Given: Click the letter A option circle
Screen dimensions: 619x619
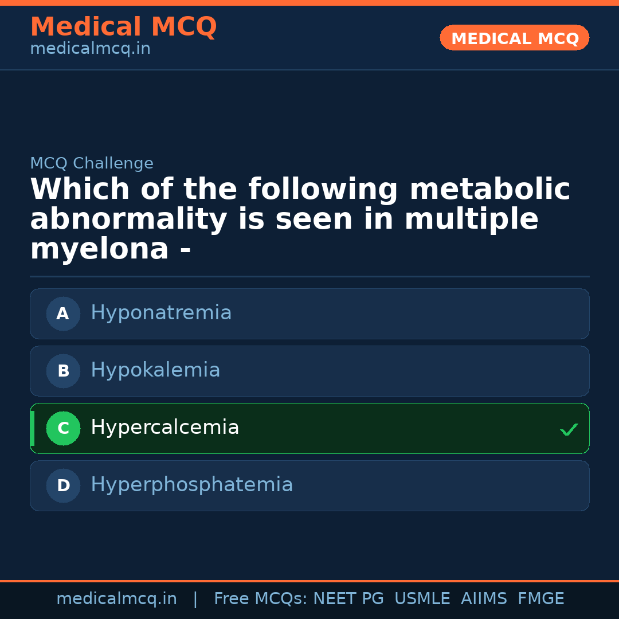Looking at the screenshot, I should click(63, 314).
